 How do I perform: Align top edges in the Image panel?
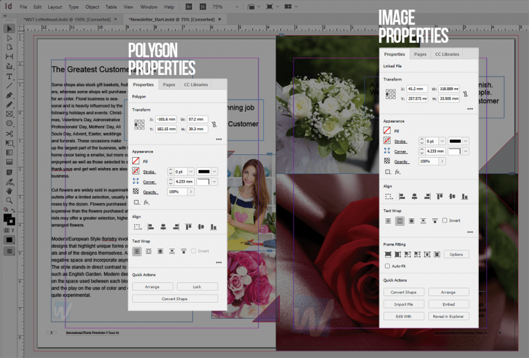pyautogui.click(x=439, y=196)
